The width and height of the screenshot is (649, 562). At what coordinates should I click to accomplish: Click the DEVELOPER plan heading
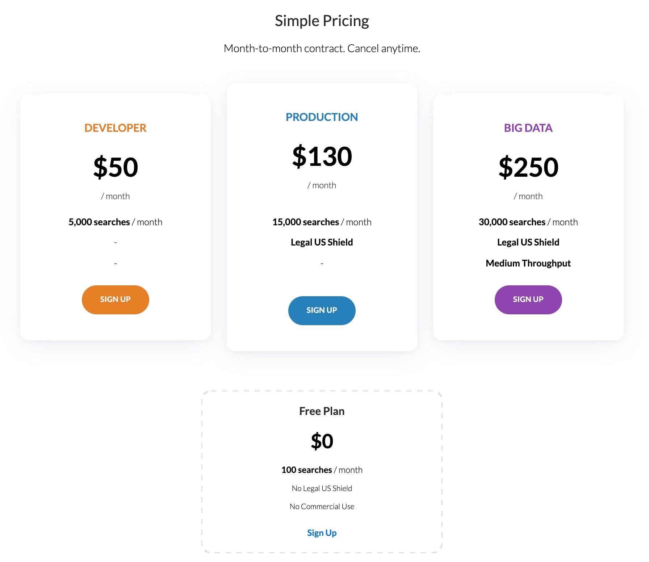115,128
